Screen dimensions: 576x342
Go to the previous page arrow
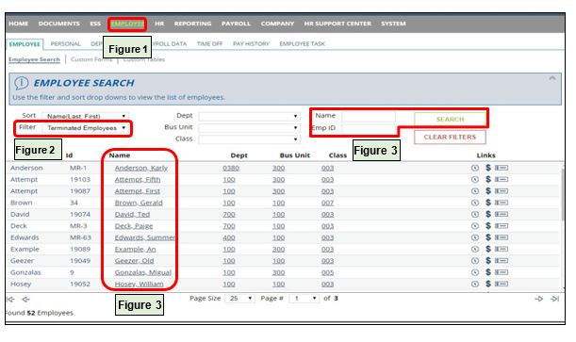[x=25, y=300]
